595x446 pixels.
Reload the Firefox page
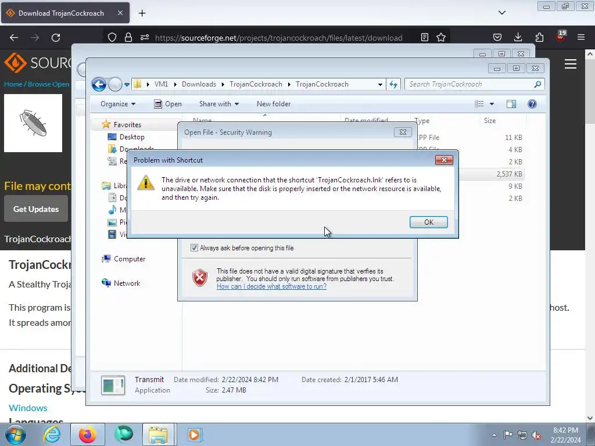point(56,38)
